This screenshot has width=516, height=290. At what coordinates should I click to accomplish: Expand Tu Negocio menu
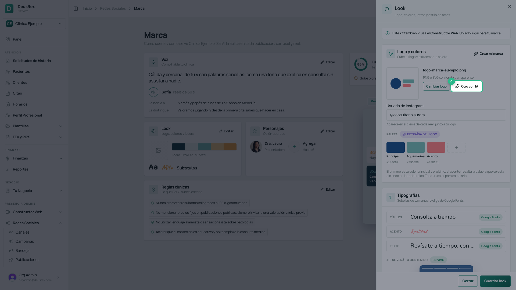[34, 191]
